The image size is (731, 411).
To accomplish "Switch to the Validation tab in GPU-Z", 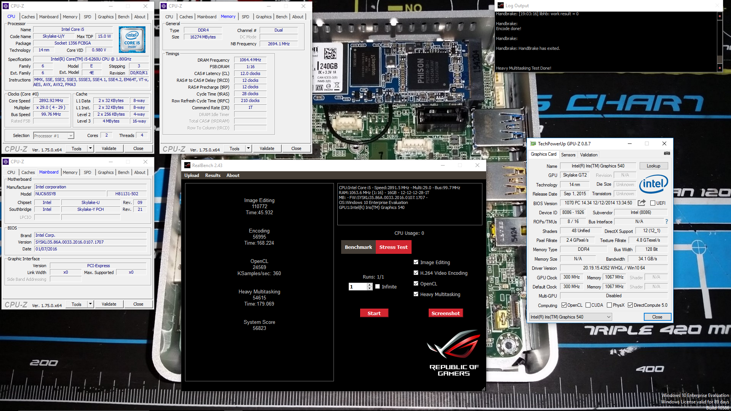I will point(589,155).
